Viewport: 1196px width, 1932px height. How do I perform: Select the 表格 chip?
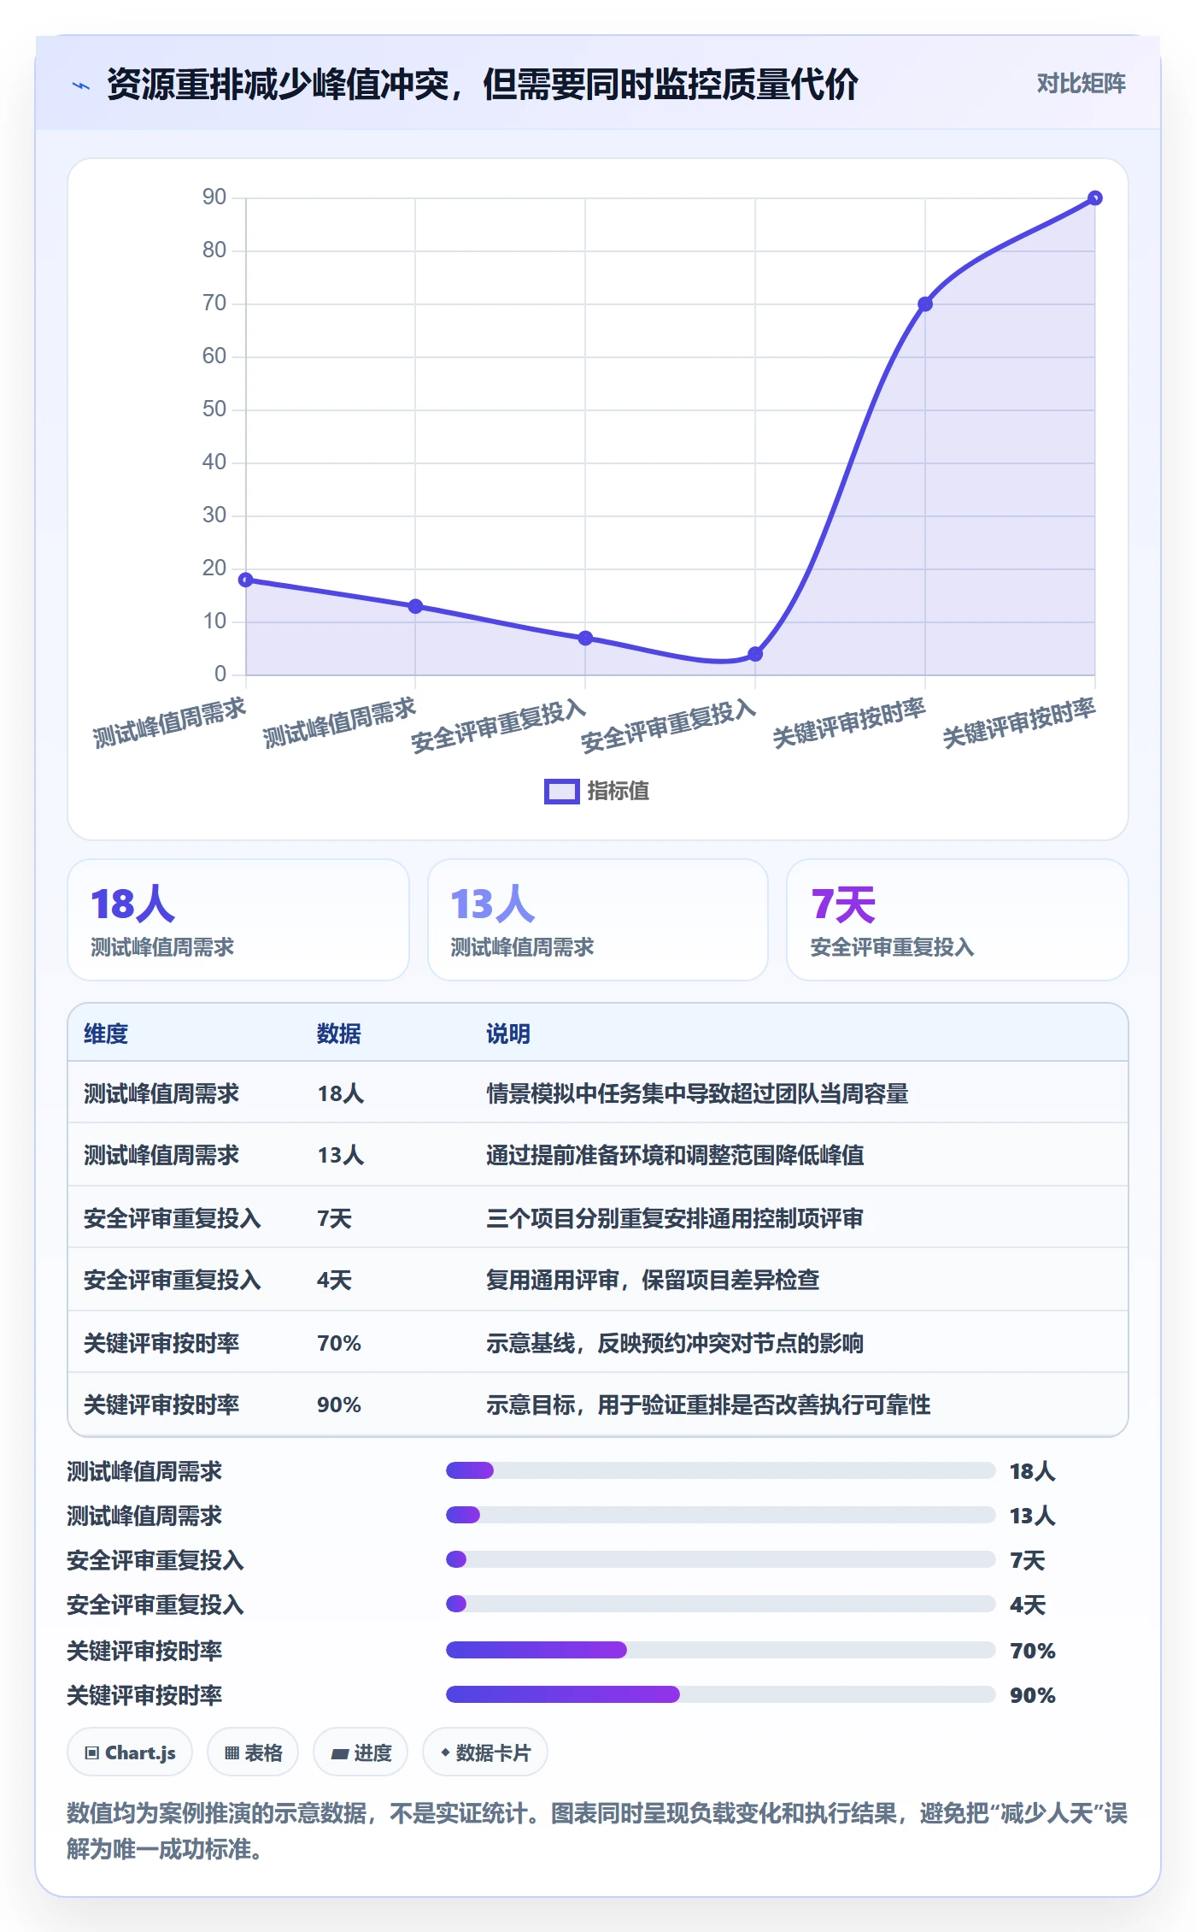[253, 1752]
